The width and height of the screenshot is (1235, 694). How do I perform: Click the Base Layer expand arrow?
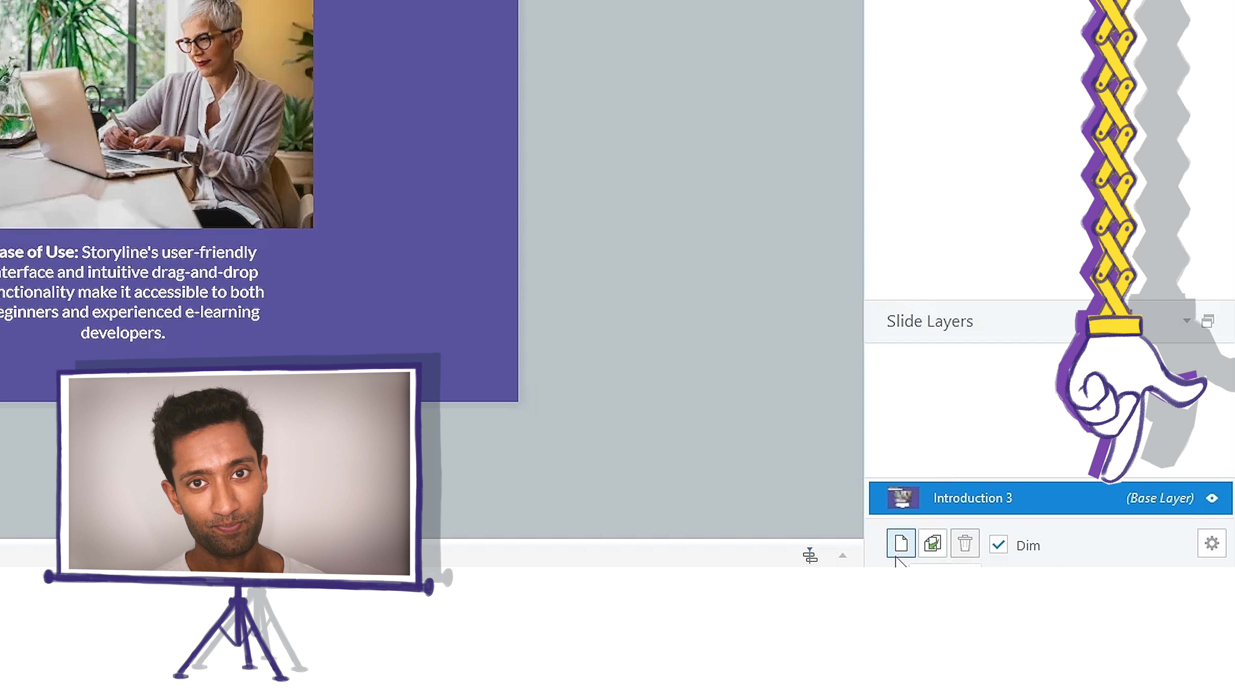click(1212, 497)
